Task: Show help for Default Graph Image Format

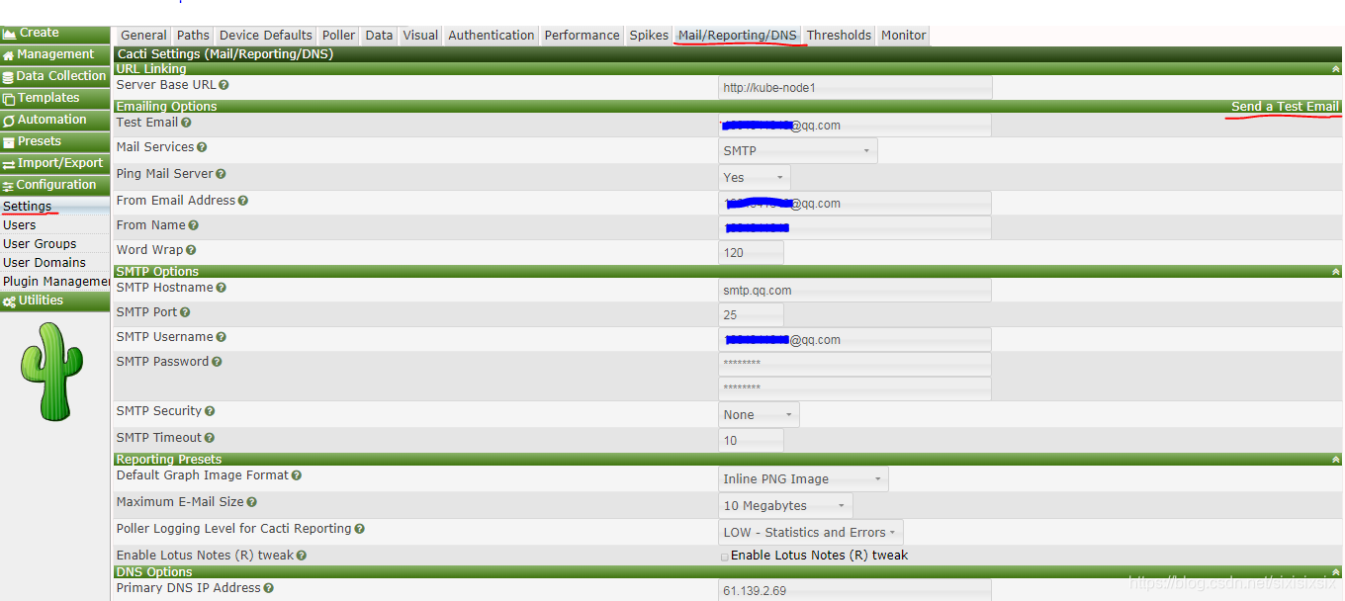Action: pyautogui.click(x=297, y=476)
